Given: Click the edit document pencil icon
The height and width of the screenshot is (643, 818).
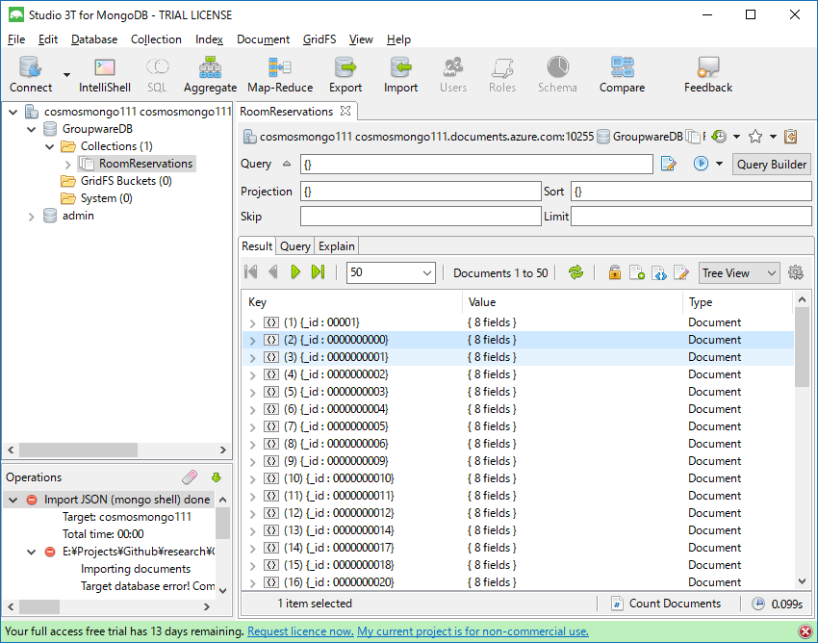Looking at the screenshot, I should pos(681,272).
